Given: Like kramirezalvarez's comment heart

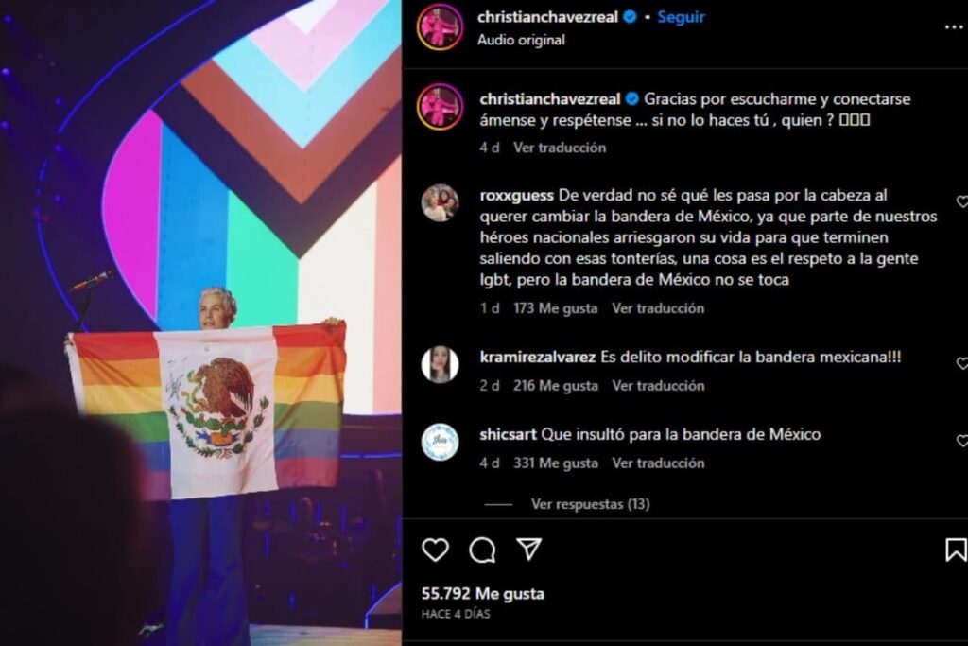Looking at the screenshot, I should 961,363.
